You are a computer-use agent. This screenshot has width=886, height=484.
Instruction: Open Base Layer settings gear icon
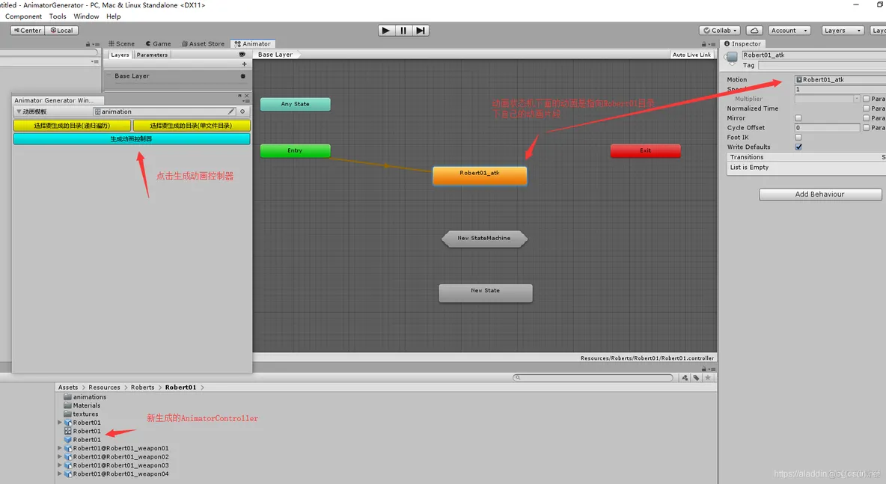pos(243,76)
